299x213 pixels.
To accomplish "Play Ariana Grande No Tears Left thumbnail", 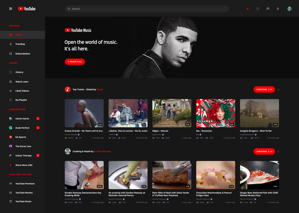I will (84, 113).
